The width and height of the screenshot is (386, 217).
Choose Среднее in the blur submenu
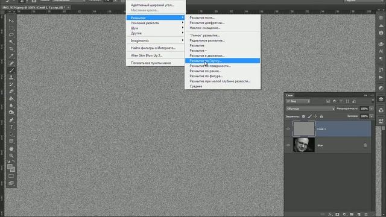pos(223,86)
